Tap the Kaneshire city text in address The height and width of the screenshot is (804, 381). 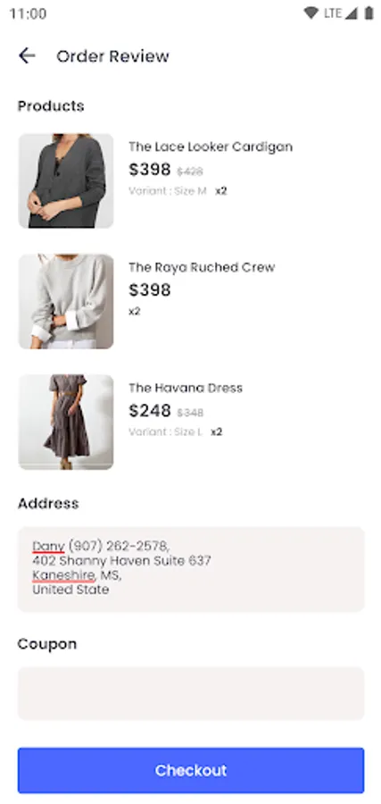63,575
